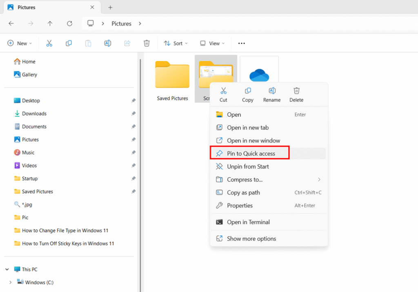Go forward with the forward arrow
The width and height of the screenshot is (418, 292).
click(31, 23)
